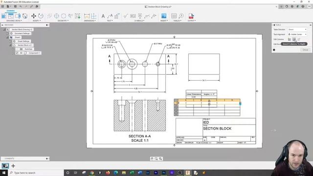This screenshot has width=313, height=176.
Task: Click the SECTION BLOCK title text
Action: (x=217, y=129)
